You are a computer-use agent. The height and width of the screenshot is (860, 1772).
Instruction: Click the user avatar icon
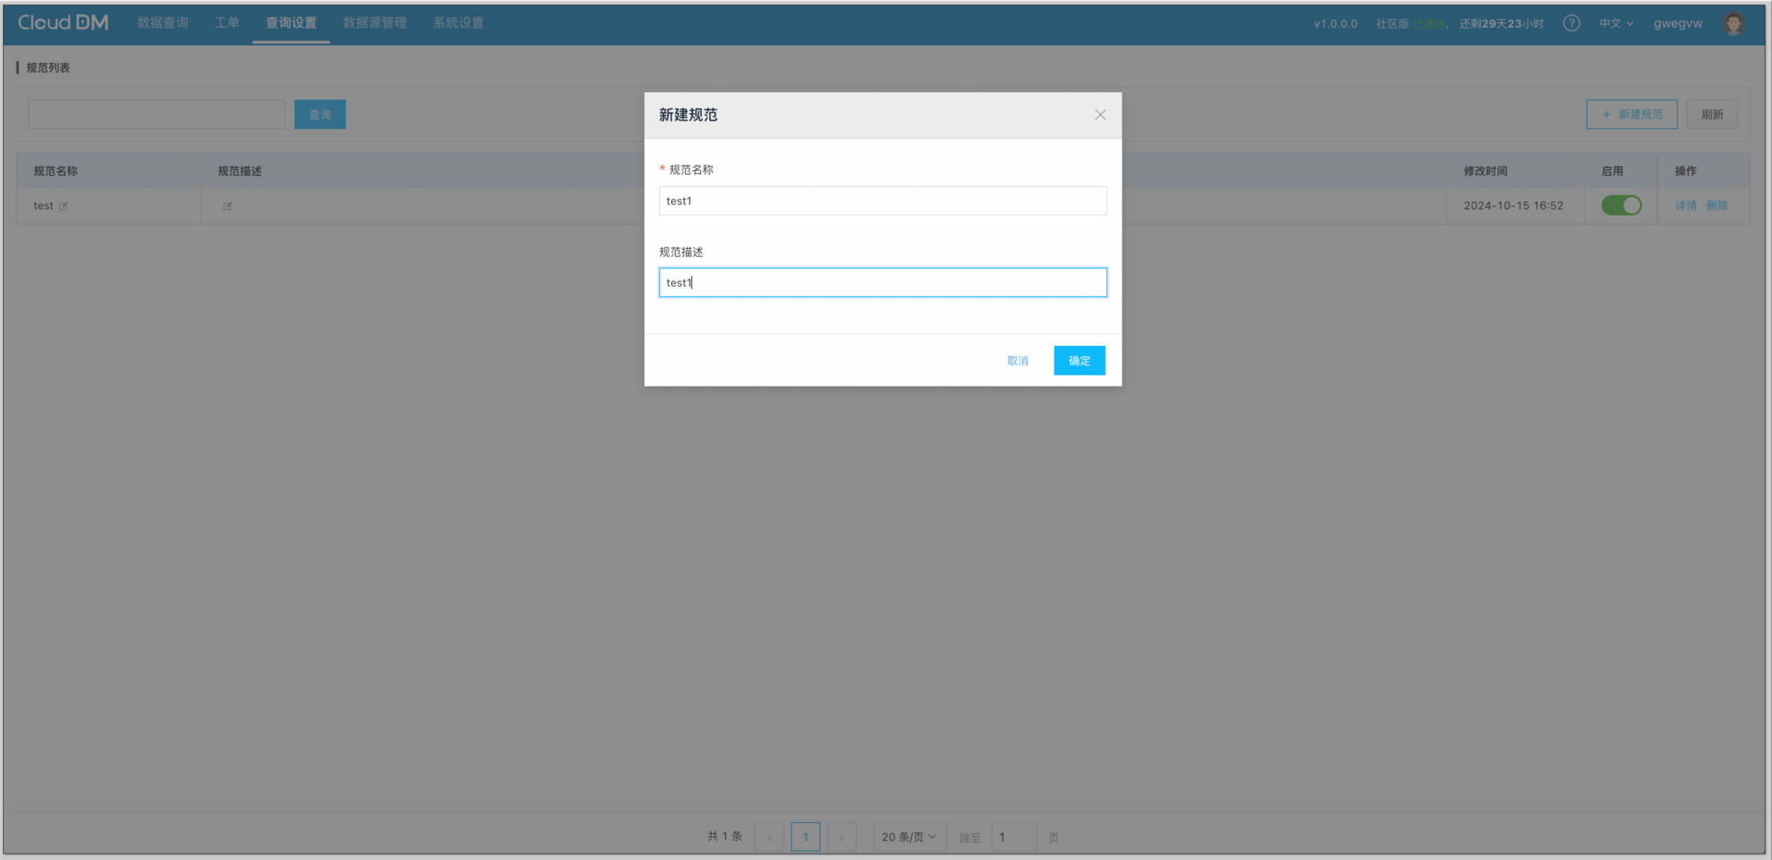click(1733, 24)
